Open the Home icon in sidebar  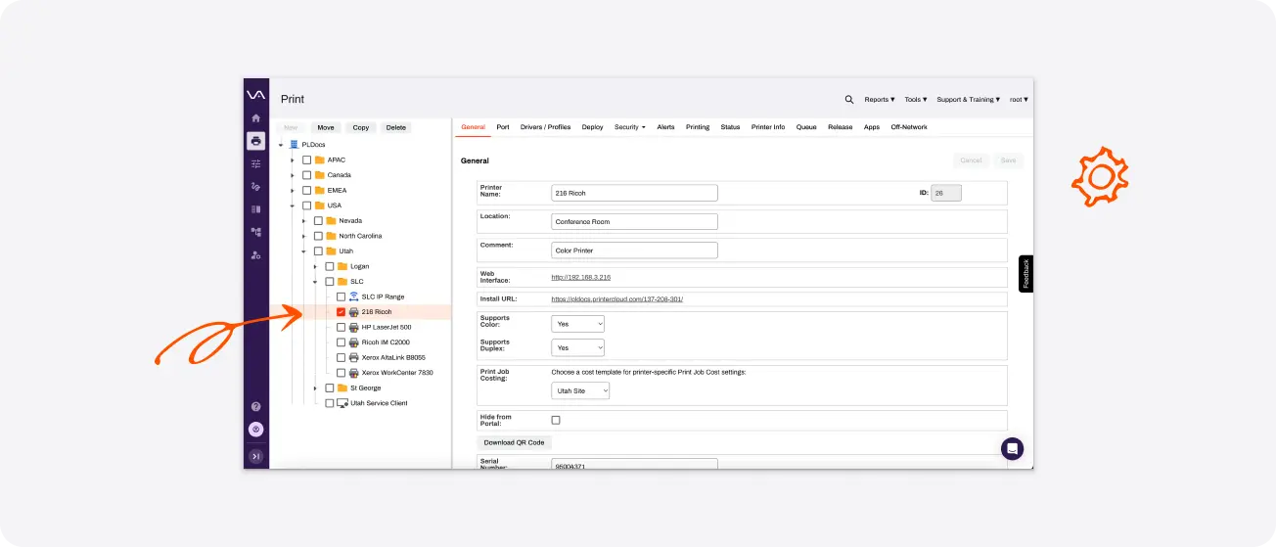coord(255,117)
